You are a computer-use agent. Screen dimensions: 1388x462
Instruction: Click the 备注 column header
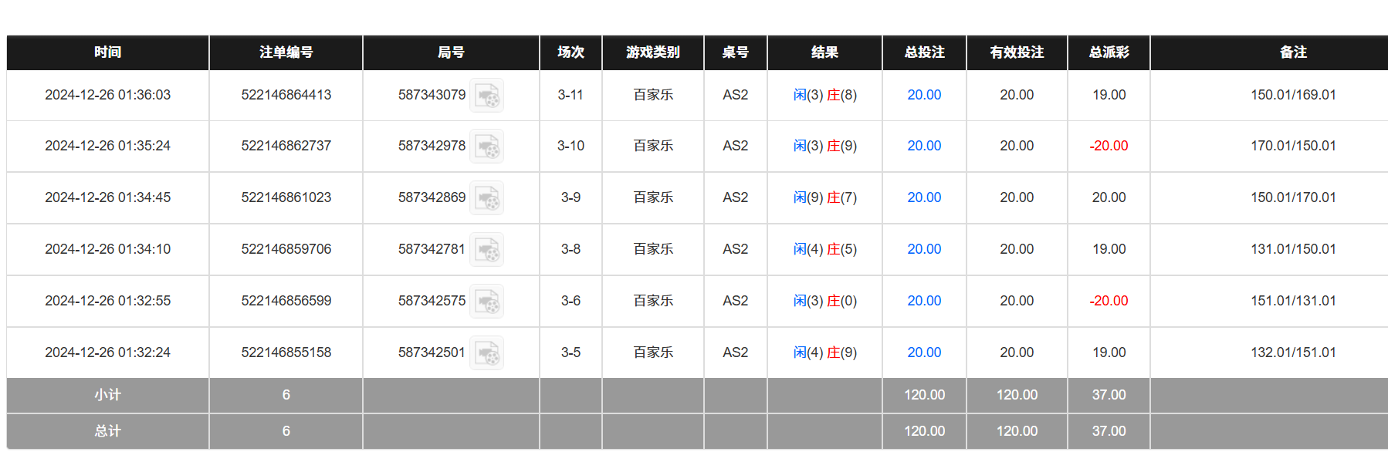point(1293,52)
